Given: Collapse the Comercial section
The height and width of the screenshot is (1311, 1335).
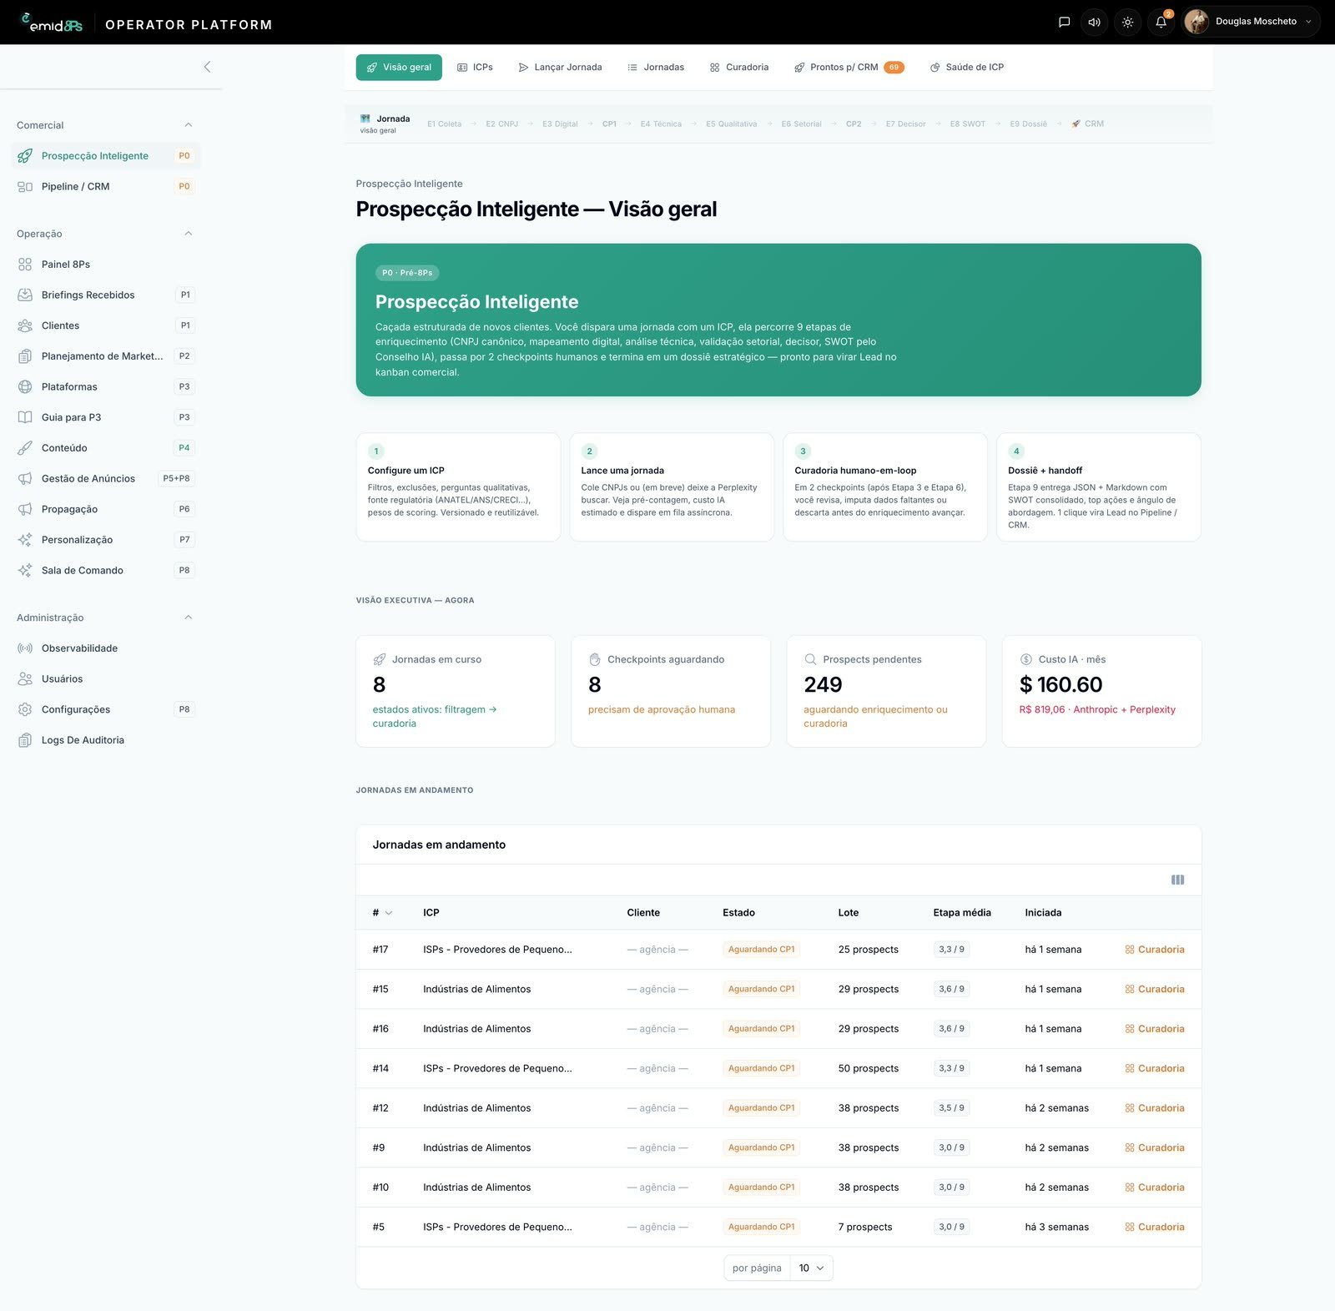Looking at the screenshot, I should click(x=189, y=125).
